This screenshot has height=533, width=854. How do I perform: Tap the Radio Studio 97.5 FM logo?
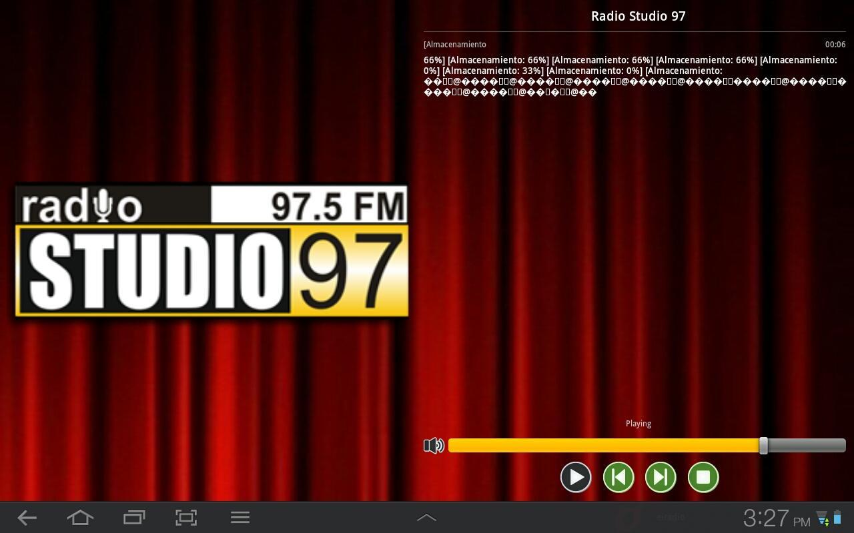pos(211,251)
